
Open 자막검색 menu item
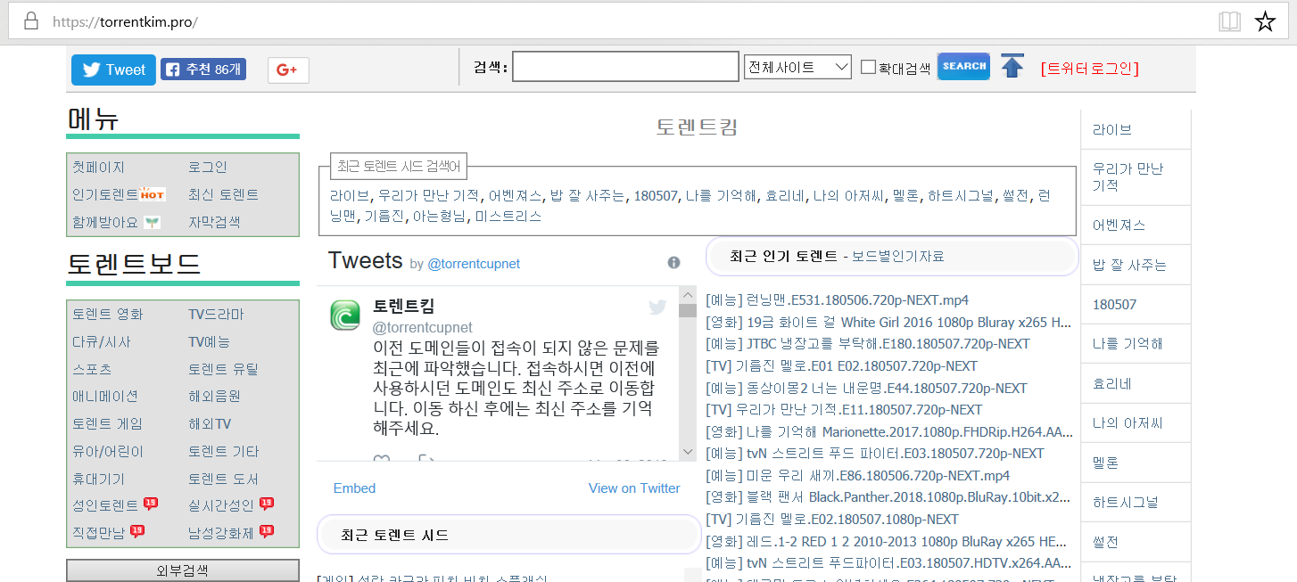click(214, 222)
